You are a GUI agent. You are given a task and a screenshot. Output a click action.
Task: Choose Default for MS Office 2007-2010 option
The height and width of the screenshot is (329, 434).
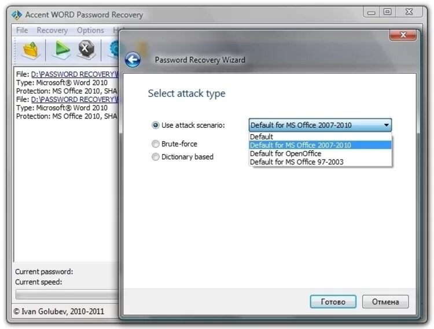pos(320,145)
